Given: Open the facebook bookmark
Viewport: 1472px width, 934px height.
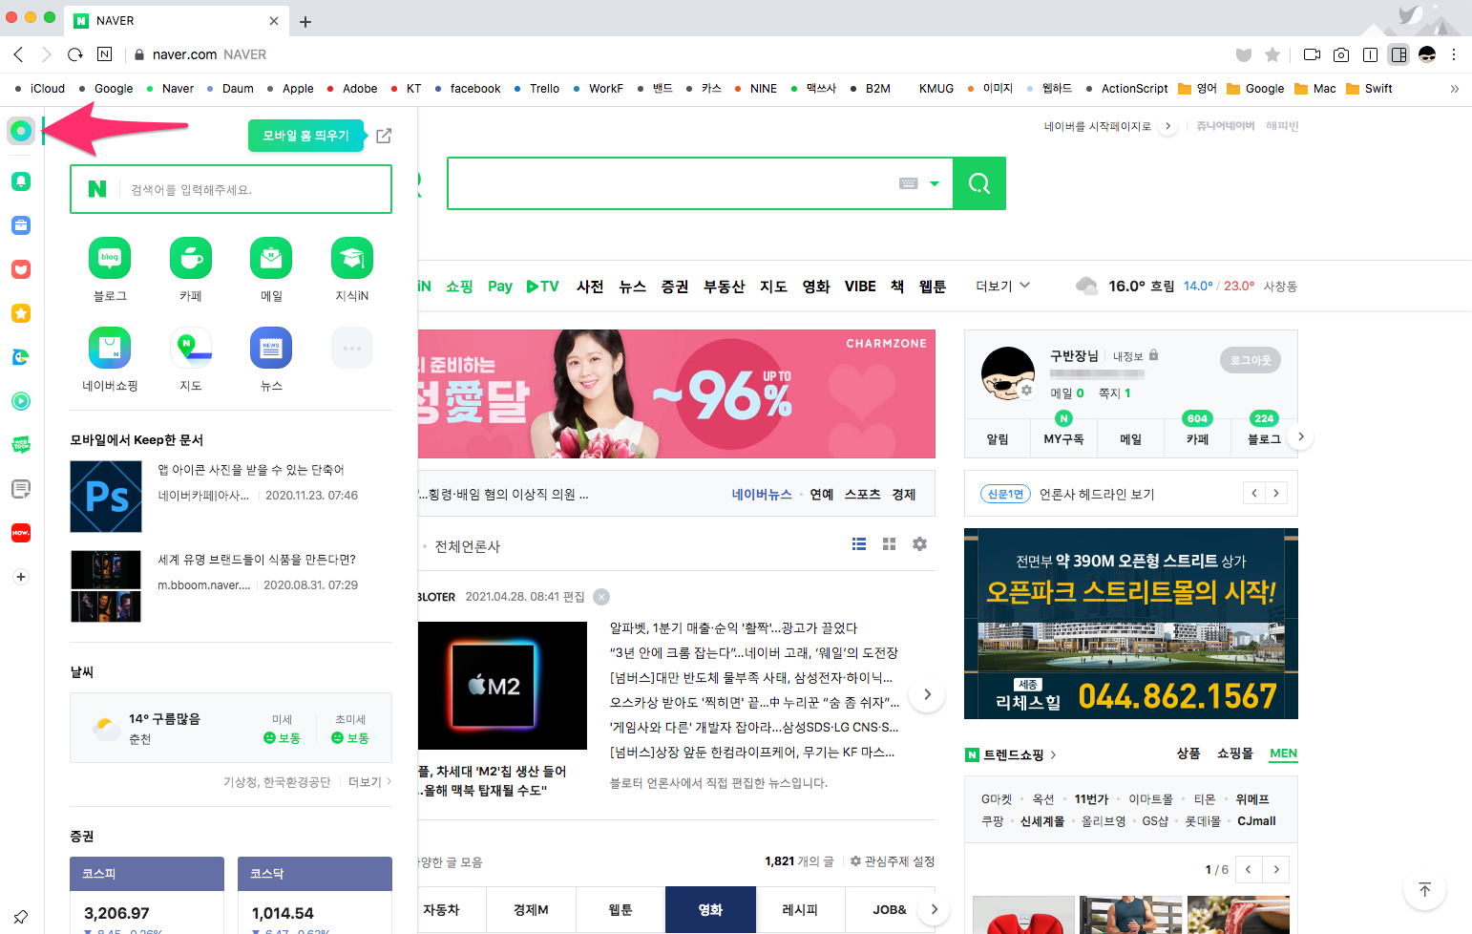Looking at the screenshot, I should coord(468,89).
